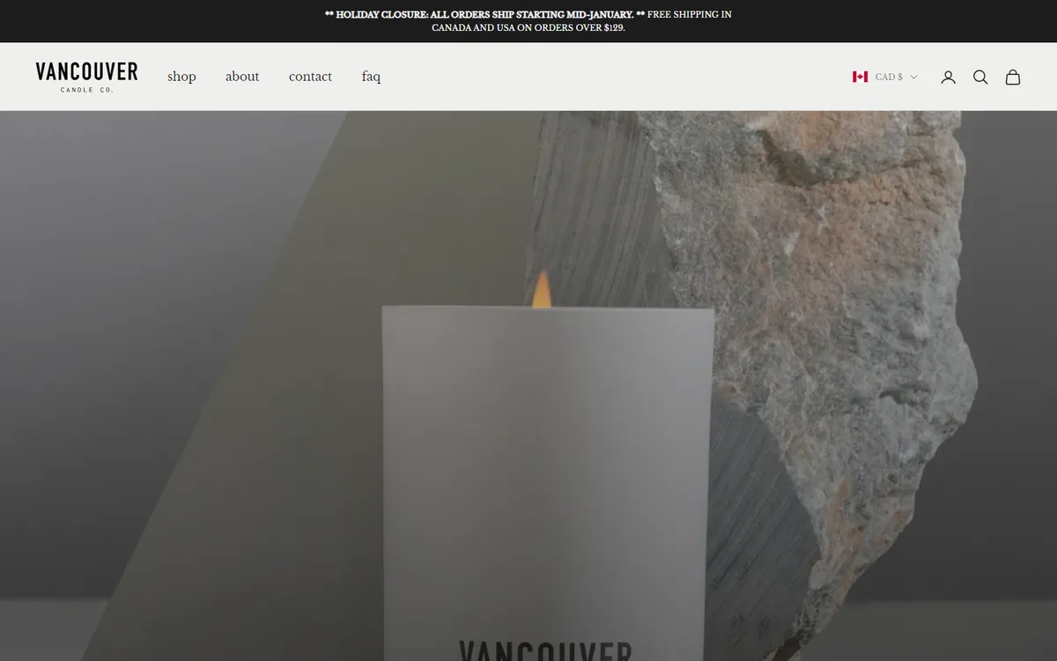The width and height of the screenshot is (1057, 661).
Task: Click the CANDLE CO. text under logo
Action: [x=86, y=90]
